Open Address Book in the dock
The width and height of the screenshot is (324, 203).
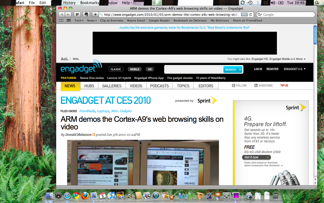click(138, 196)
